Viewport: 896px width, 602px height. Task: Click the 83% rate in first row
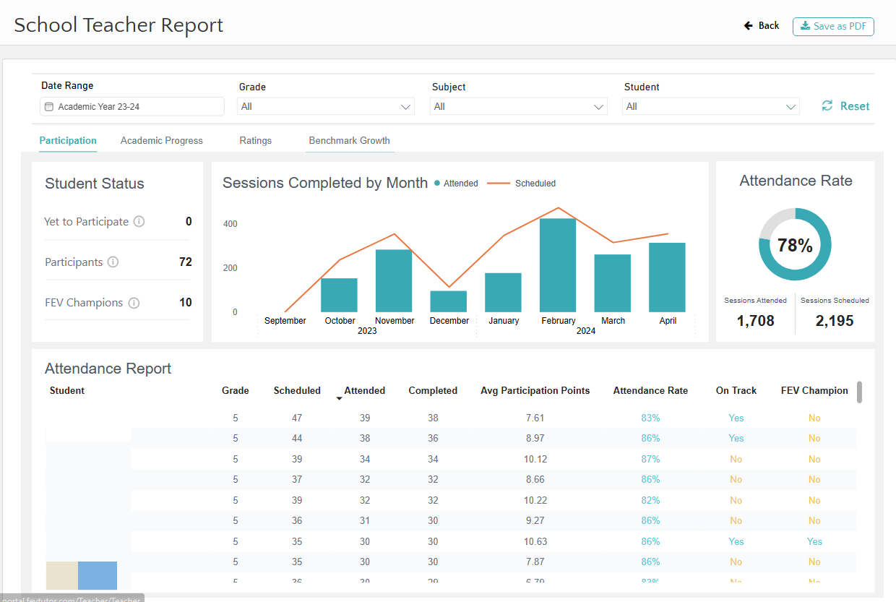click(x=650, y=418)
